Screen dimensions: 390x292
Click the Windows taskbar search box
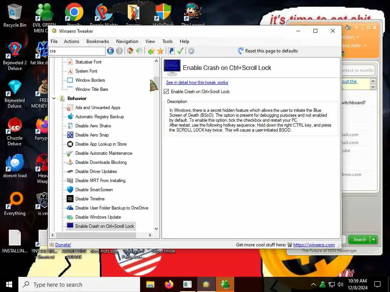(x=79, y=284)
